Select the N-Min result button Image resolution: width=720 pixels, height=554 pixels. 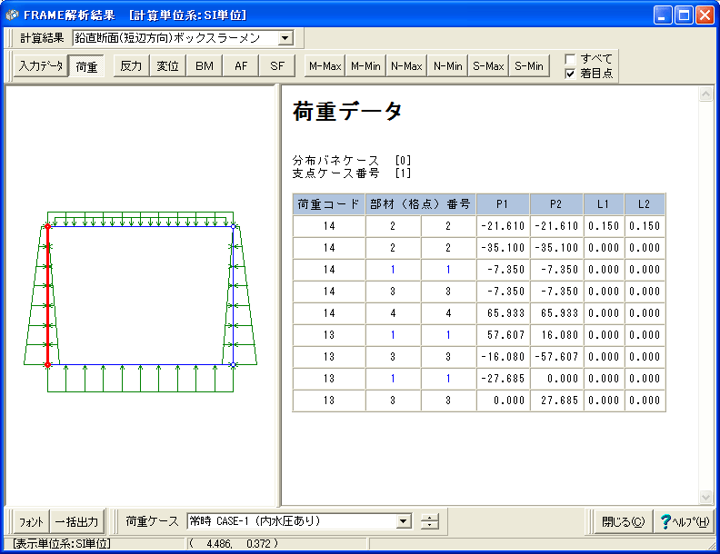pyautogui.click(x=447, y=66)
